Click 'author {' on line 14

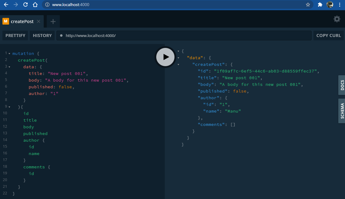pyautogui.click(x=34, y=140)
